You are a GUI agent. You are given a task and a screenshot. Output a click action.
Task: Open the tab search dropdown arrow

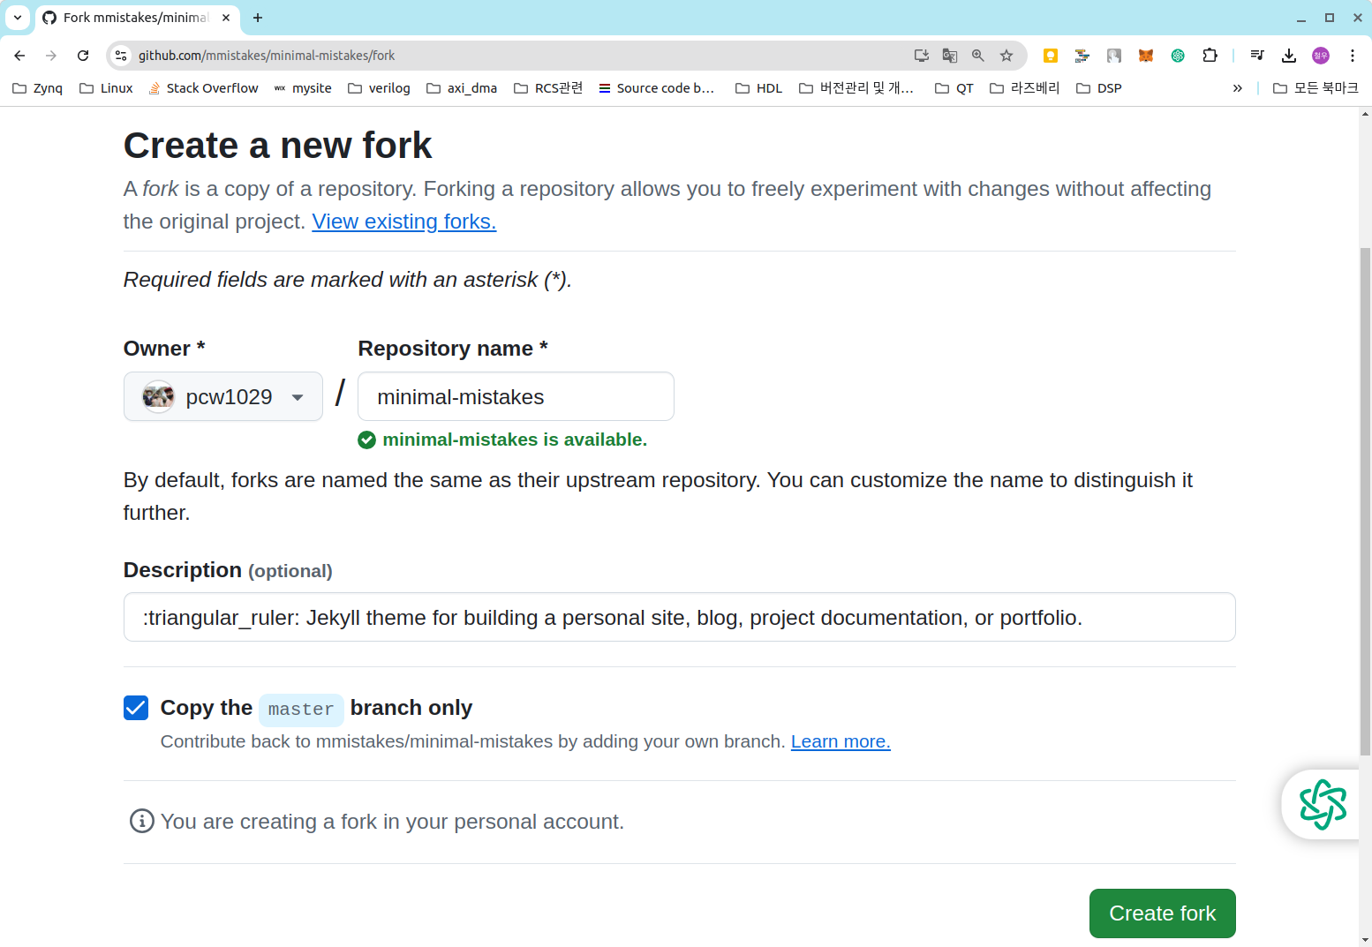point(18,18)
